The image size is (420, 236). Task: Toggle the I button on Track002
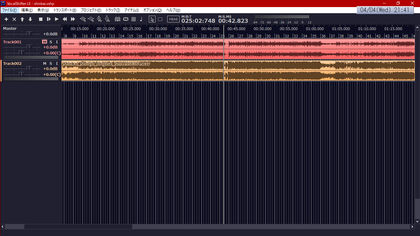coord(57,63)
